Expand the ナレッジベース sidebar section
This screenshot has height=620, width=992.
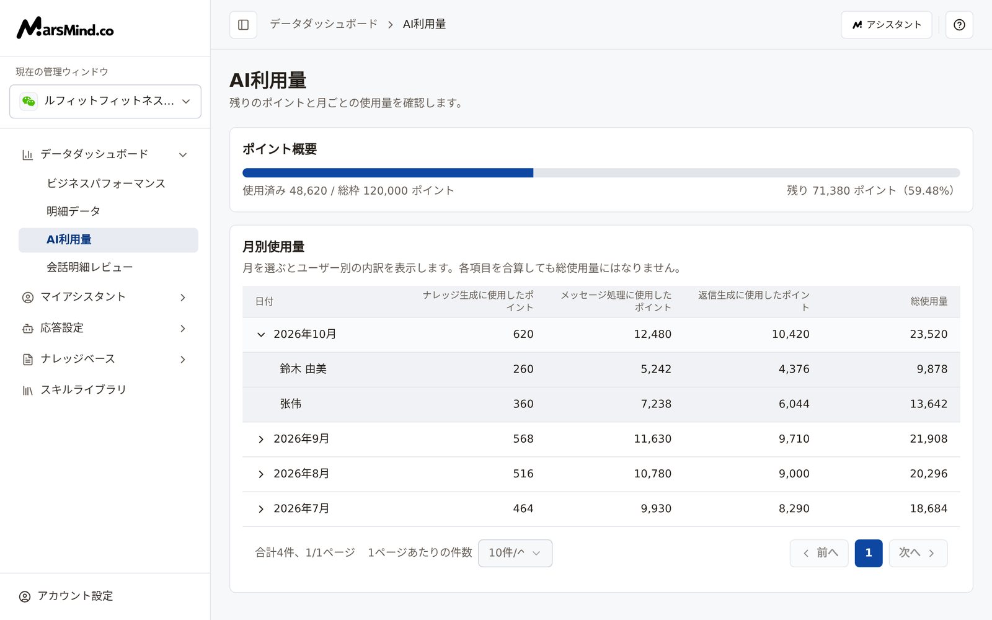[x=183, y=360]
